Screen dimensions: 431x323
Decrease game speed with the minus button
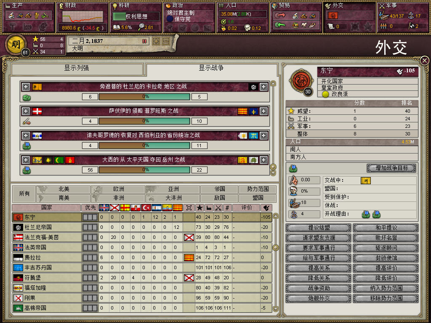[166, 41]
